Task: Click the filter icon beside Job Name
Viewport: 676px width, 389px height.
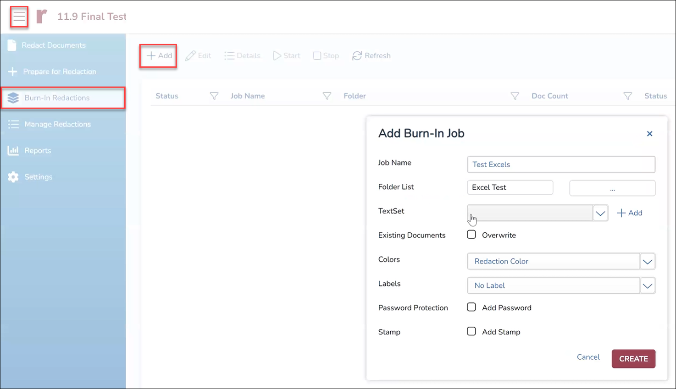Action: (x=327, y=96)
